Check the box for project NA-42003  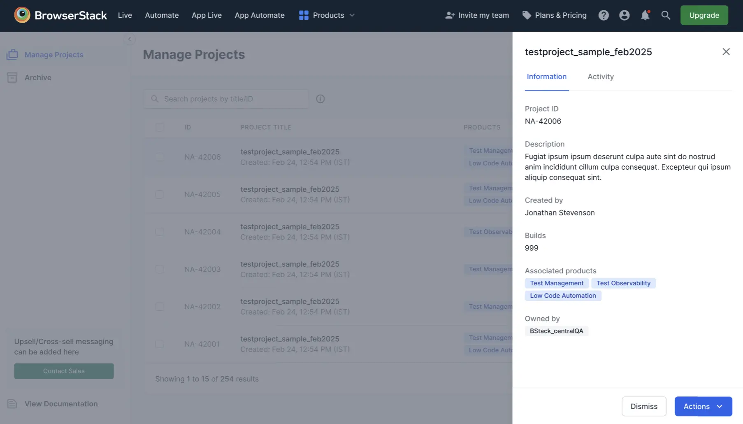click(159, 269)
